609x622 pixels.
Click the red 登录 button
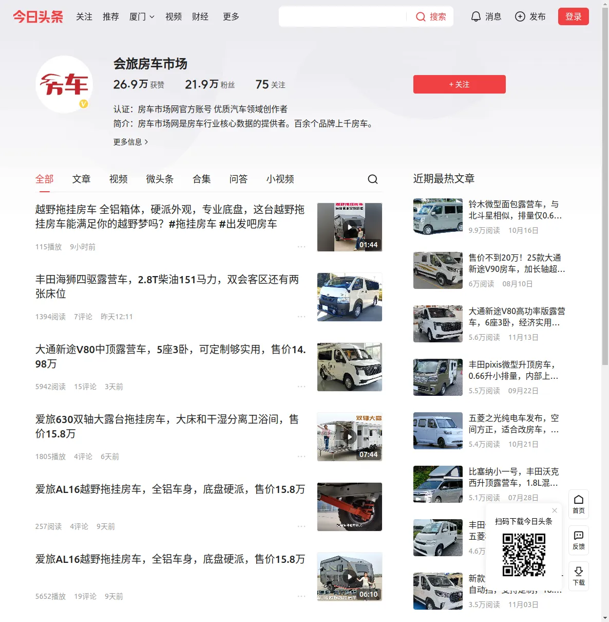(x=574, y=16)
